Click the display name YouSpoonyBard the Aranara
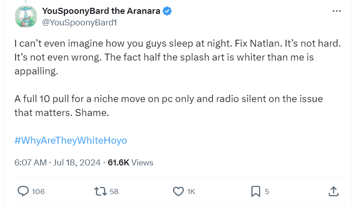Screen dimensions: 354x207 [101, 11]
